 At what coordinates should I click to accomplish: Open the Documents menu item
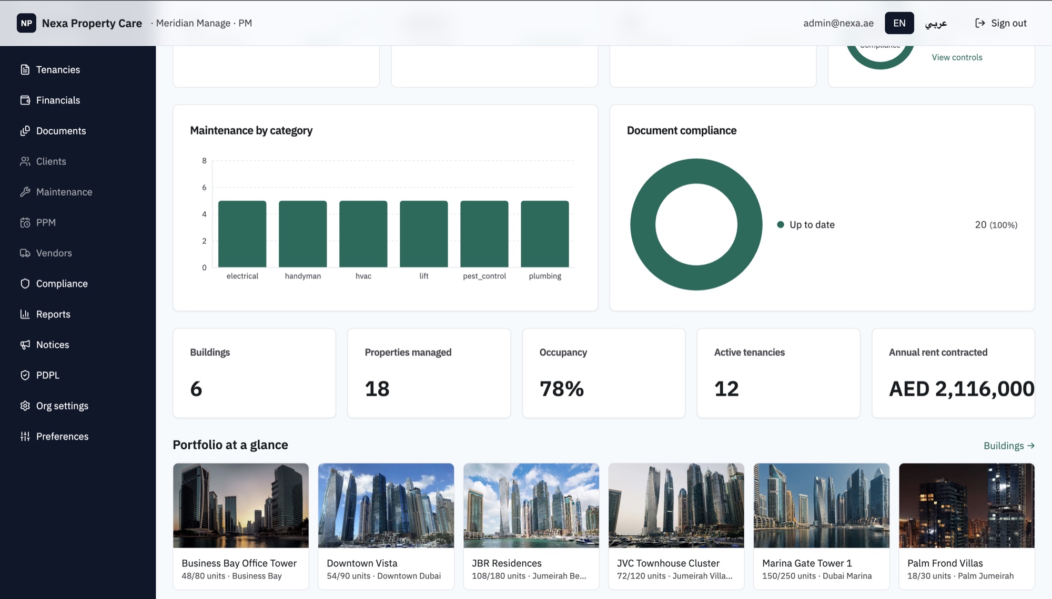pos(78,131)
